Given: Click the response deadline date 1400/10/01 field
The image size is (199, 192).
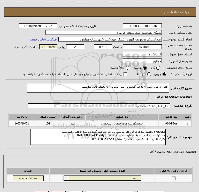Looking at the screenshot, I should 142,47.
